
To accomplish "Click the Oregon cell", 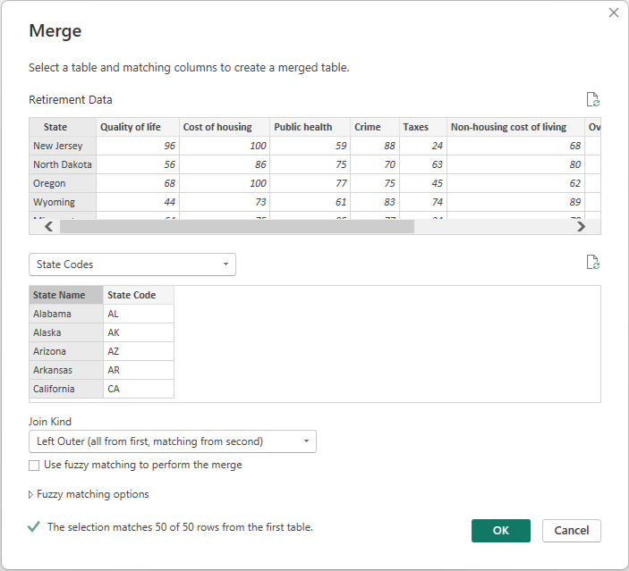I will pyautogui.click(x=63, y=183).
